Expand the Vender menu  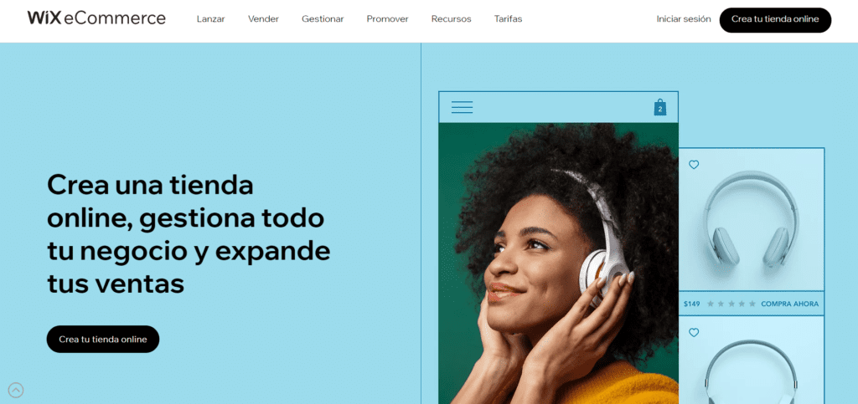coord(263,18)
